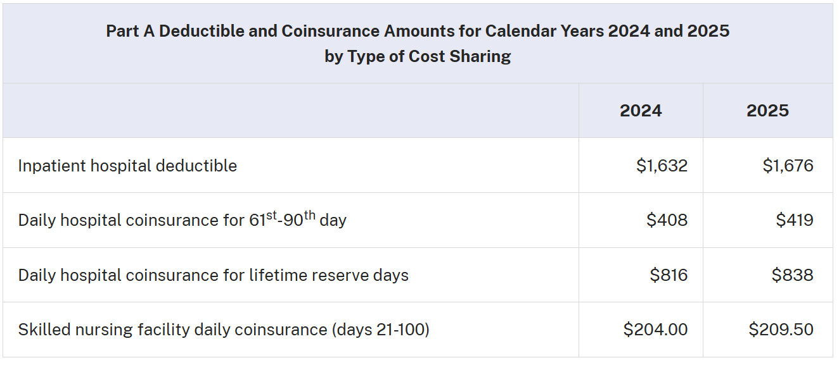This screenshot has height=365, width=839.
Task: Select the $838 lifetime reserve value
Action: click(x=793, y=275)
